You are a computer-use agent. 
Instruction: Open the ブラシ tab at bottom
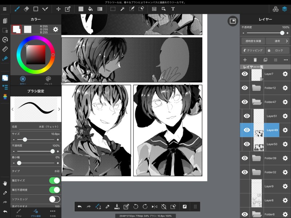tap(19, 213)
